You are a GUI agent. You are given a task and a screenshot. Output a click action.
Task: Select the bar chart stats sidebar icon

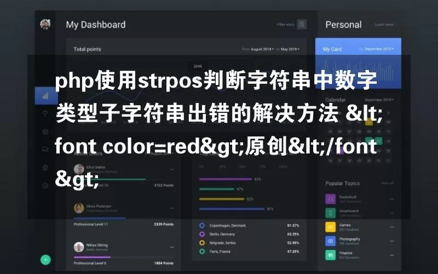[45, 96]
